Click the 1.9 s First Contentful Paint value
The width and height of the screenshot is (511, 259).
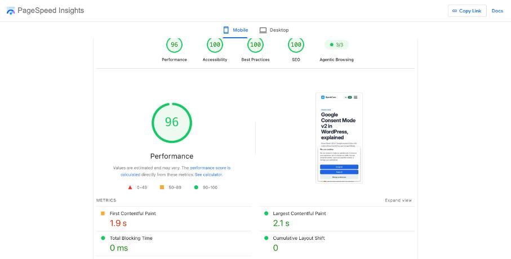tap(118, 223)
